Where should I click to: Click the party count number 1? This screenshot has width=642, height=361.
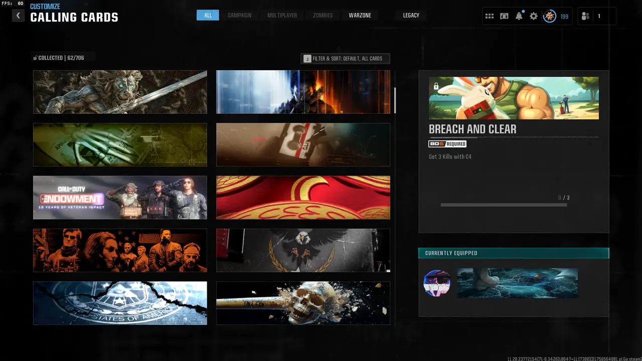click(599, 16)
